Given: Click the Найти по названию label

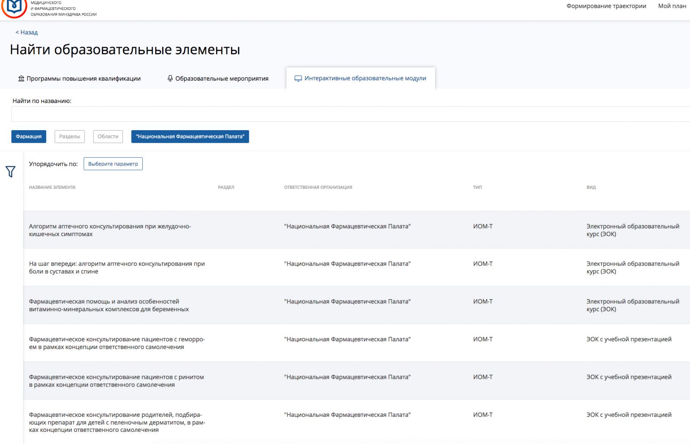Looking at the screenshot, I should click(x=42, y=101).
